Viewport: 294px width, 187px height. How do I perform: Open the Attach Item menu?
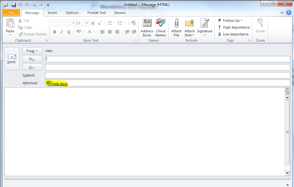tap(189, 28)
